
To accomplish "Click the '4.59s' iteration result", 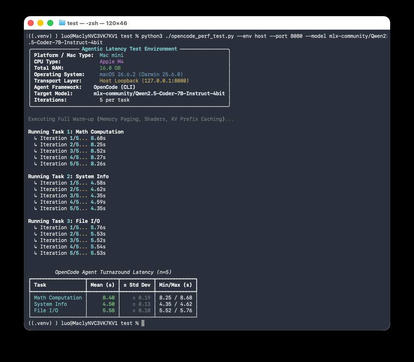I will coord(98,202).
